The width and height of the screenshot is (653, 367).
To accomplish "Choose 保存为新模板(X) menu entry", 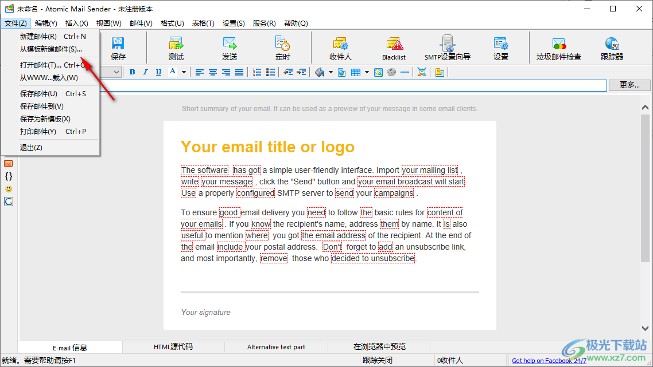I will tap(50, 119).
